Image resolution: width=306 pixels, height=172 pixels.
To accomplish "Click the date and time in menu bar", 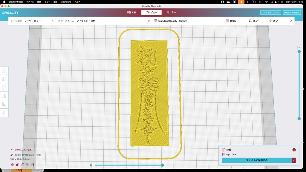I will click(x=294, y=2).
